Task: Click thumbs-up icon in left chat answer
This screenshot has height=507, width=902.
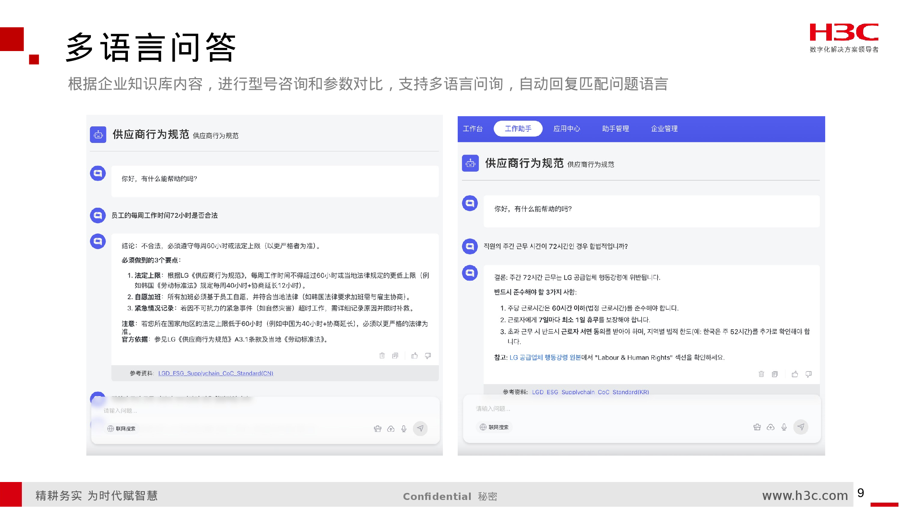Action: coord(414,356)
